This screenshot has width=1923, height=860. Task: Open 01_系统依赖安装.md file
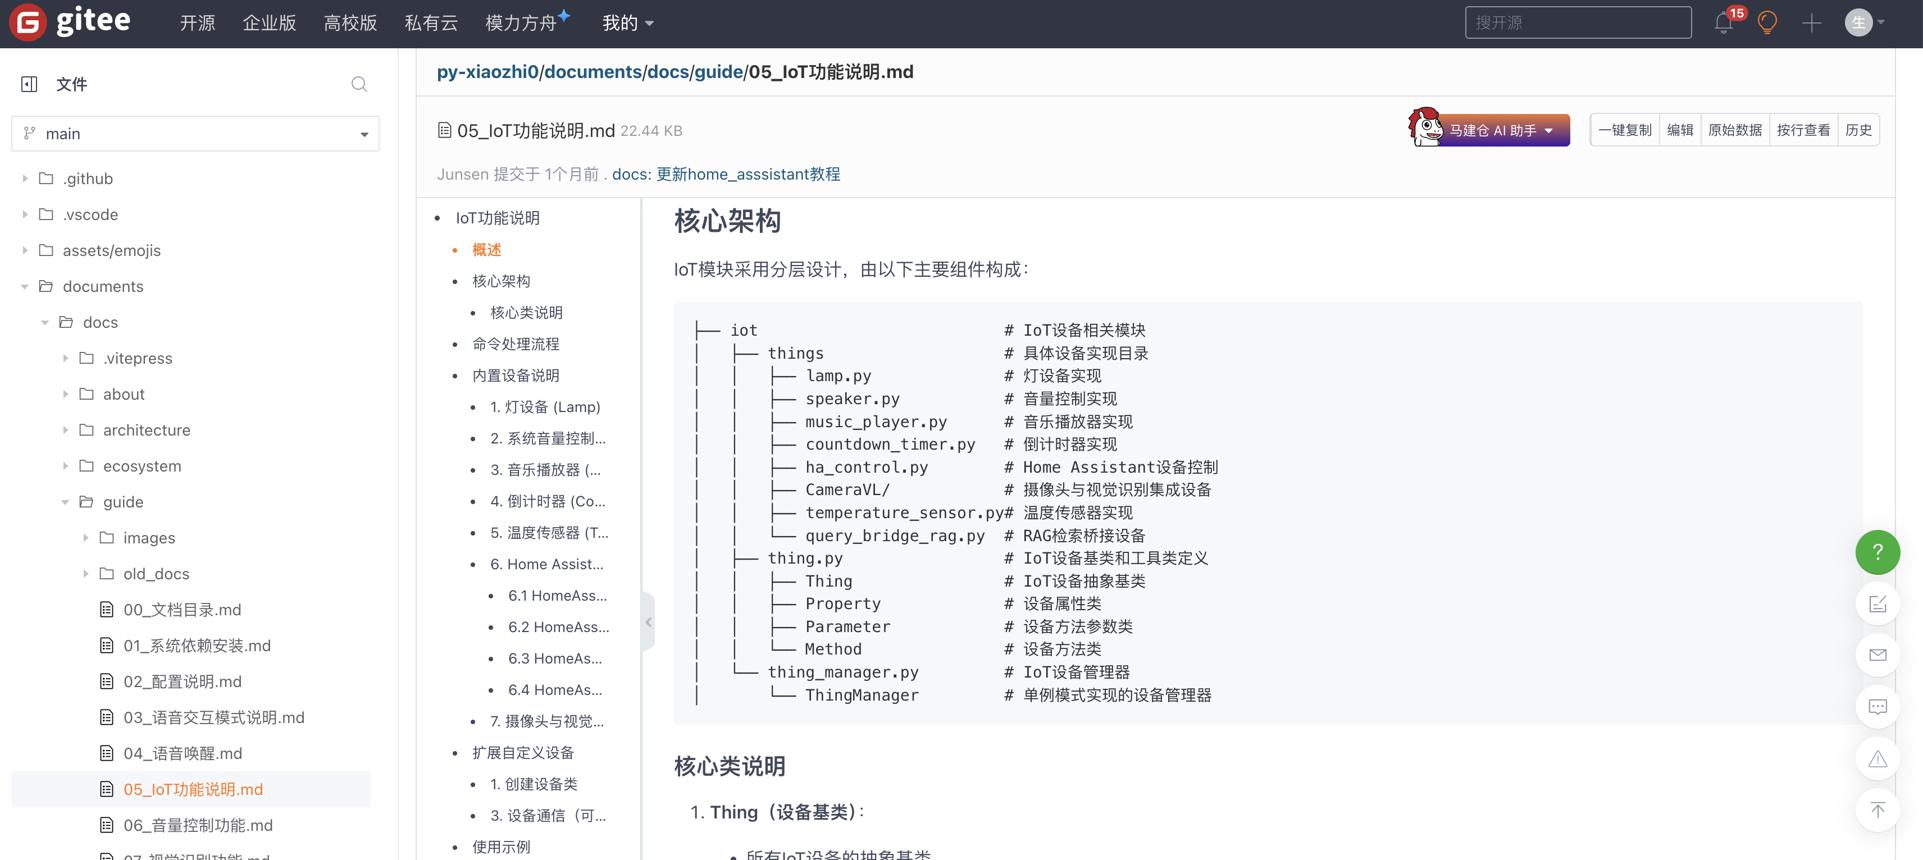tap(197, 645)
